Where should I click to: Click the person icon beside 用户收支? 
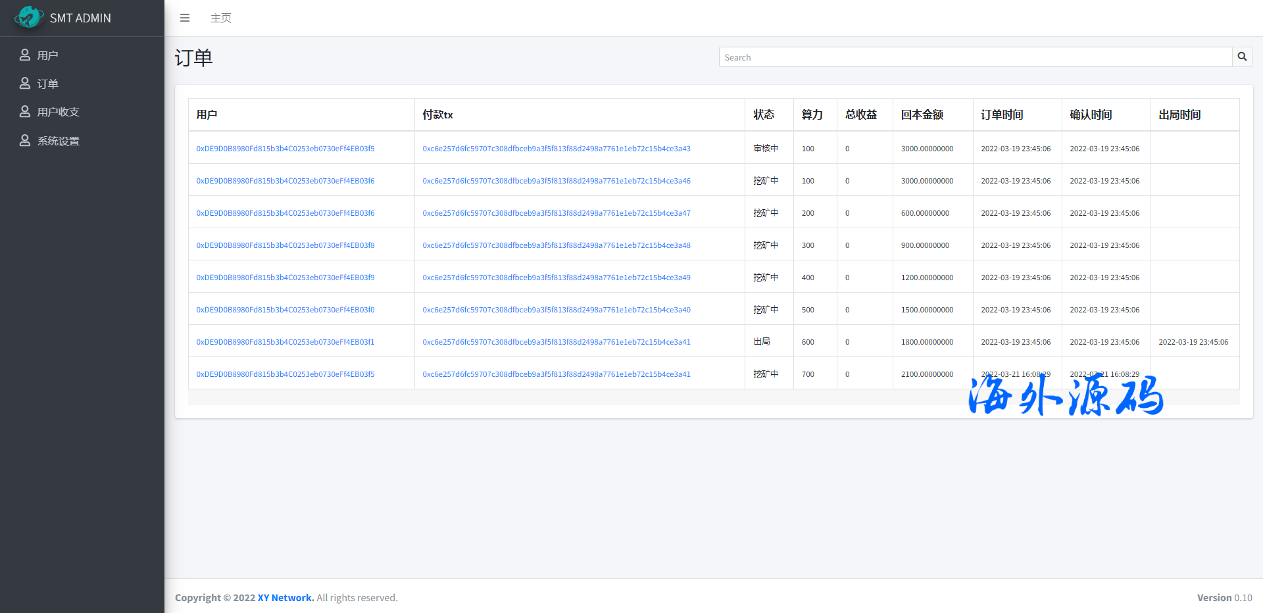coord(25,112)
